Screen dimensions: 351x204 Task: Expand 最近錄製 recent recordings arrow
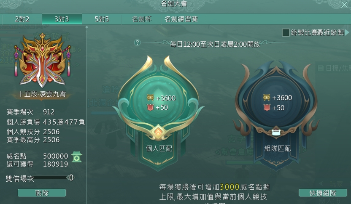point(347,32)
